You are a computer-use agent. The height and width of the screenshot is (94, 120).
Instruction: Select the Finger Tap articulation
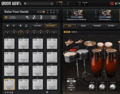pos(71,88)
